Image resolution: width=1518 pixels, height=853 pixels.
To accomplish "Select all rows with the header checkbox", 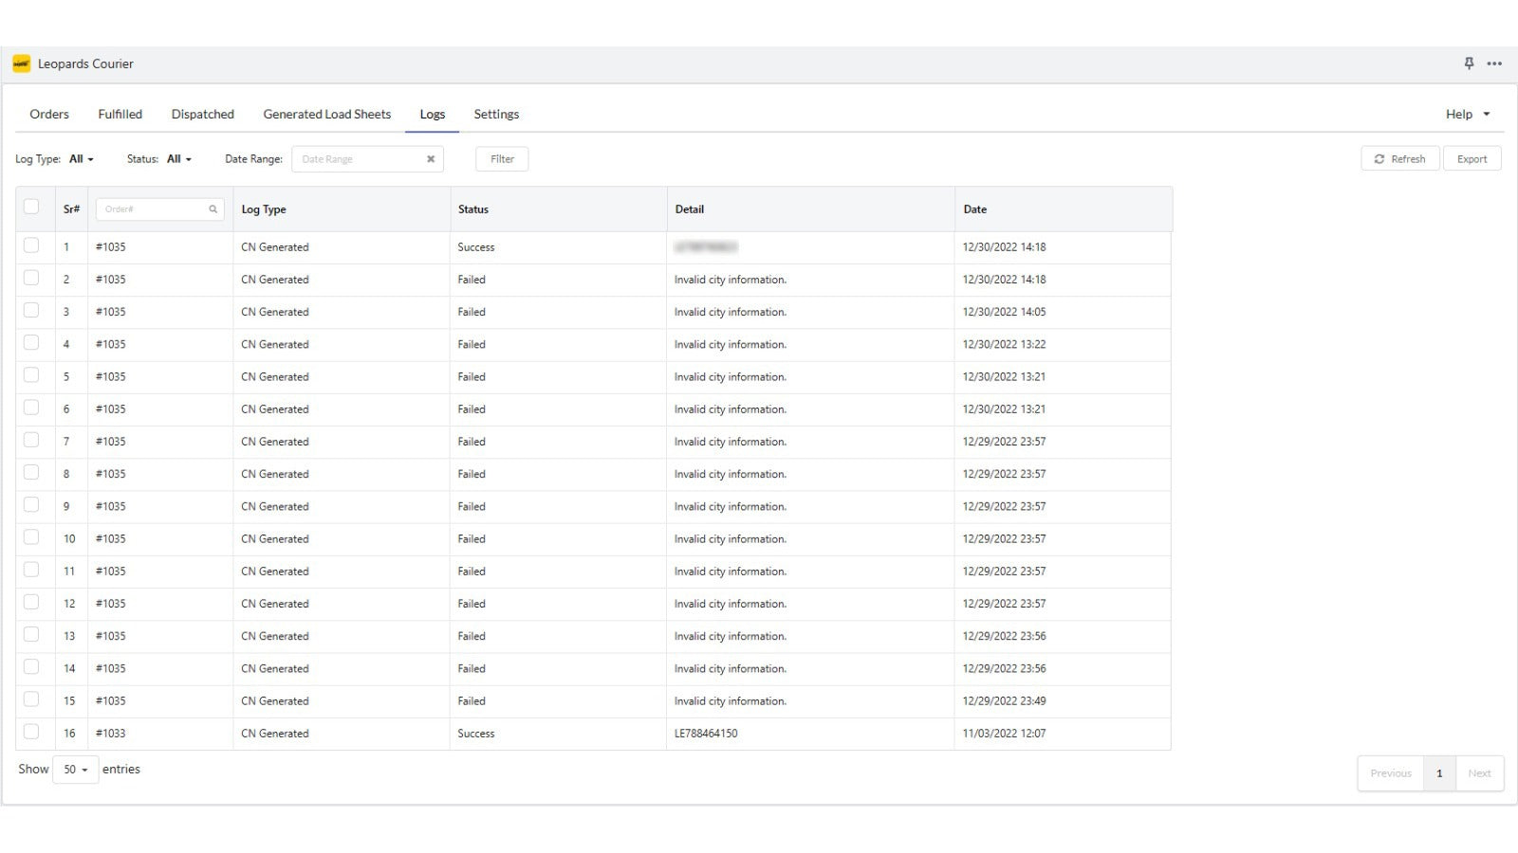I will pos(31,205).
